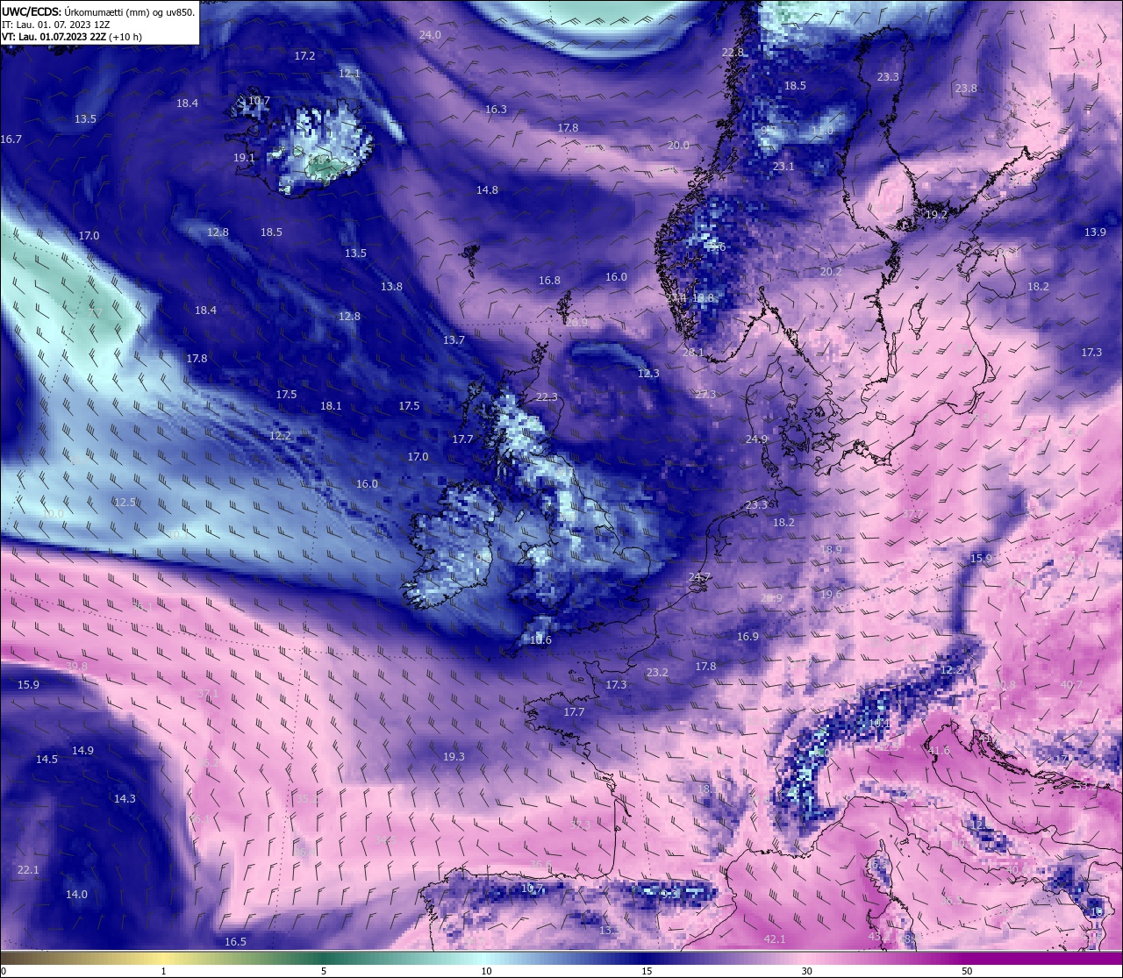Click the map value '27.3' off southern Norway
1123x978 pixels.
click(705, 395)
